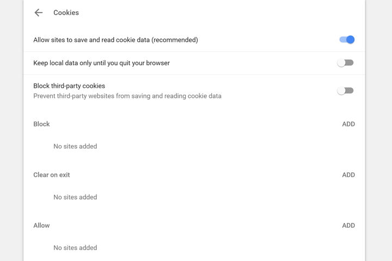
Task: Click 'No sites added' under Block
Action: [75, 146]
